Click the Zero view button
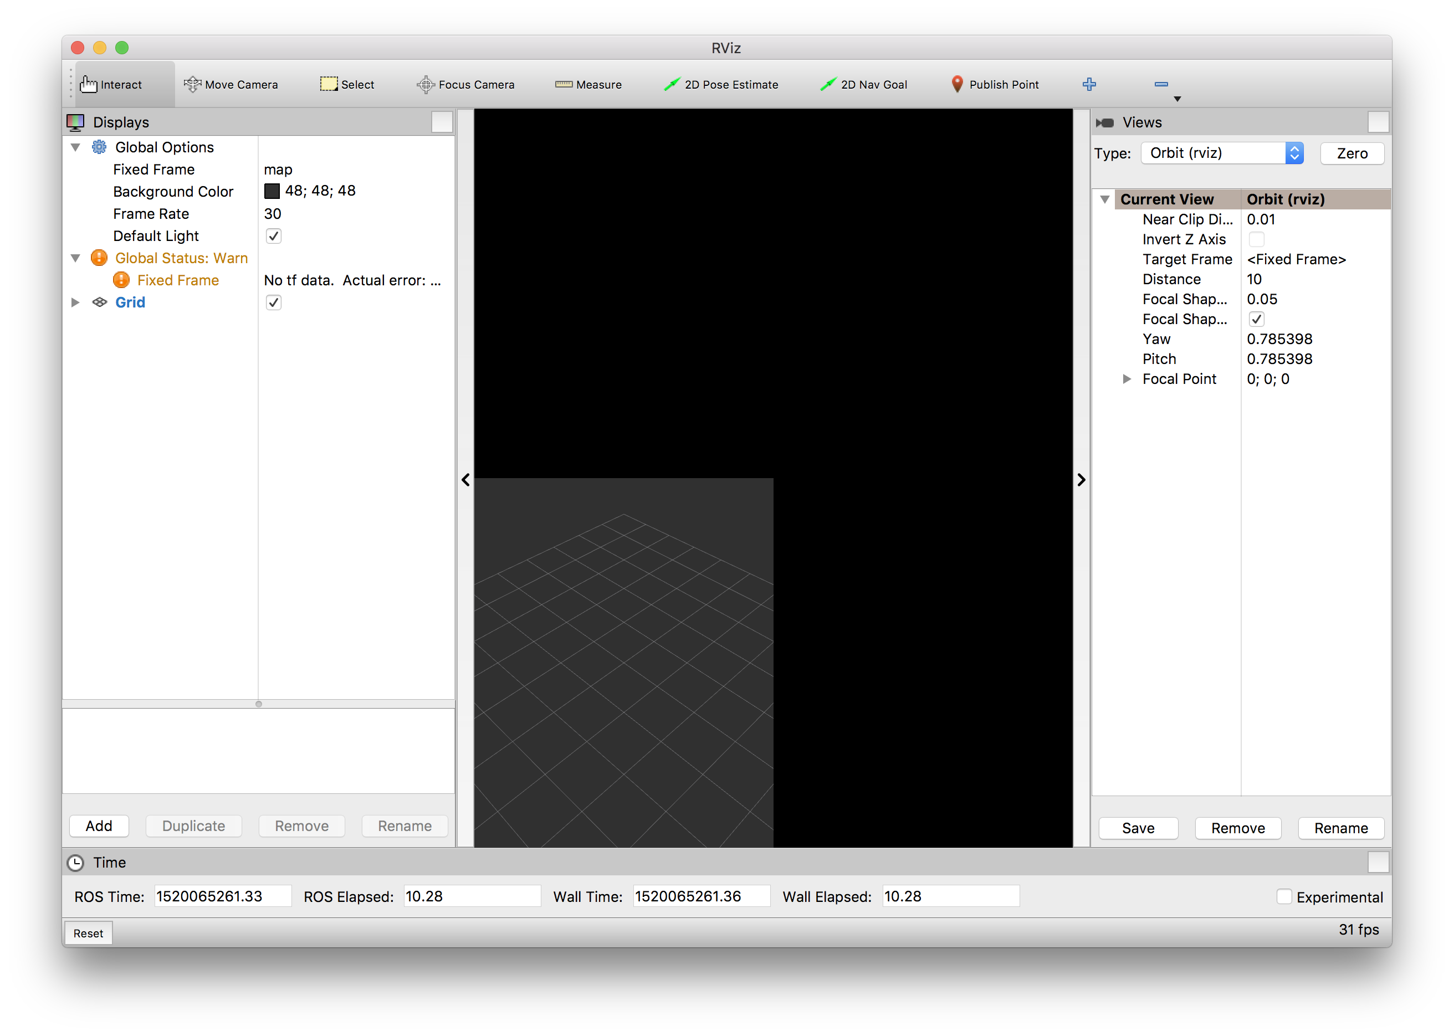This screenshot has height=1036, width=1454. [x=1351, y=153]
